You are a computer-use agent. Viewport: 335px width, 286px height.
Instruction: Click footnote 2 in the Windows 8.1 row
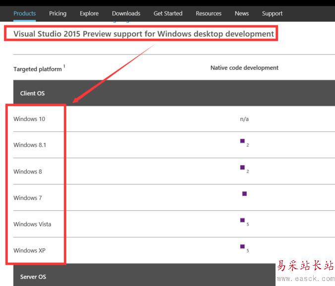pyautogui.click(x=248, y=145)
